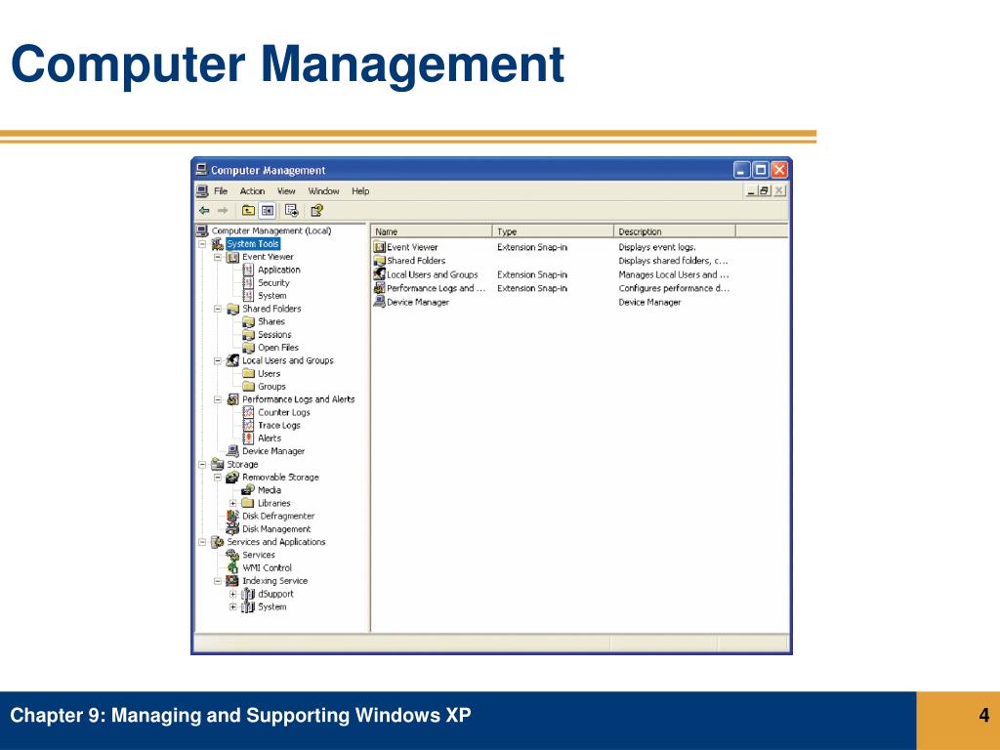Open the Help menu
This screenshot has width=1000, height=750.
(x=360, y=190)
